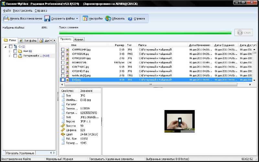259x162 pixels.
Task: Switch to the Журнал tab
Action: [x=79, y=39]
